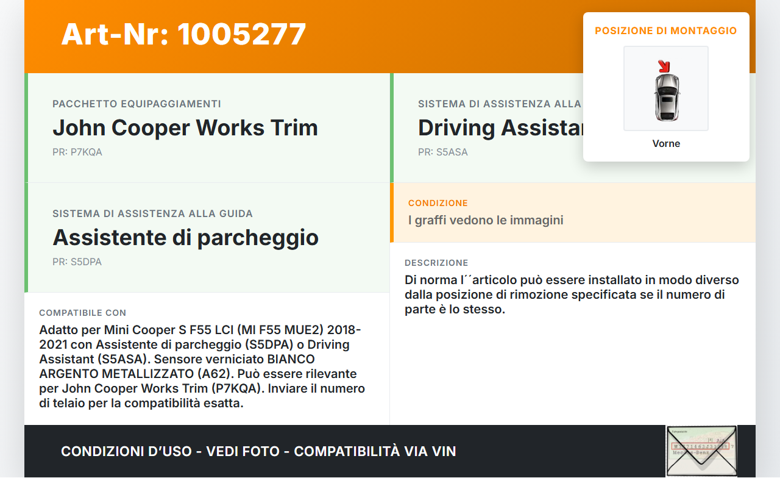Click the footer text CONDIZIONI D'USO - VEDI FOTO
The width and height of the screenshot is (780, 478).
tap(258, 452)
